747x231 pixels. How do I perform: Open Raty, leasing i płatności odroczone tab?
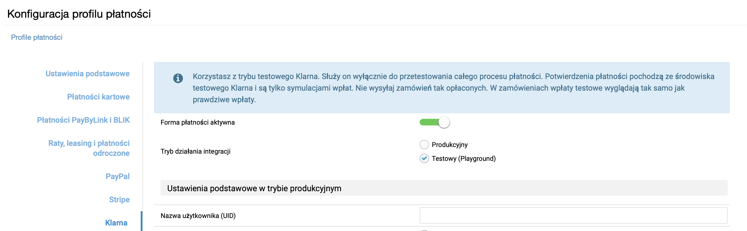[89, 148]
